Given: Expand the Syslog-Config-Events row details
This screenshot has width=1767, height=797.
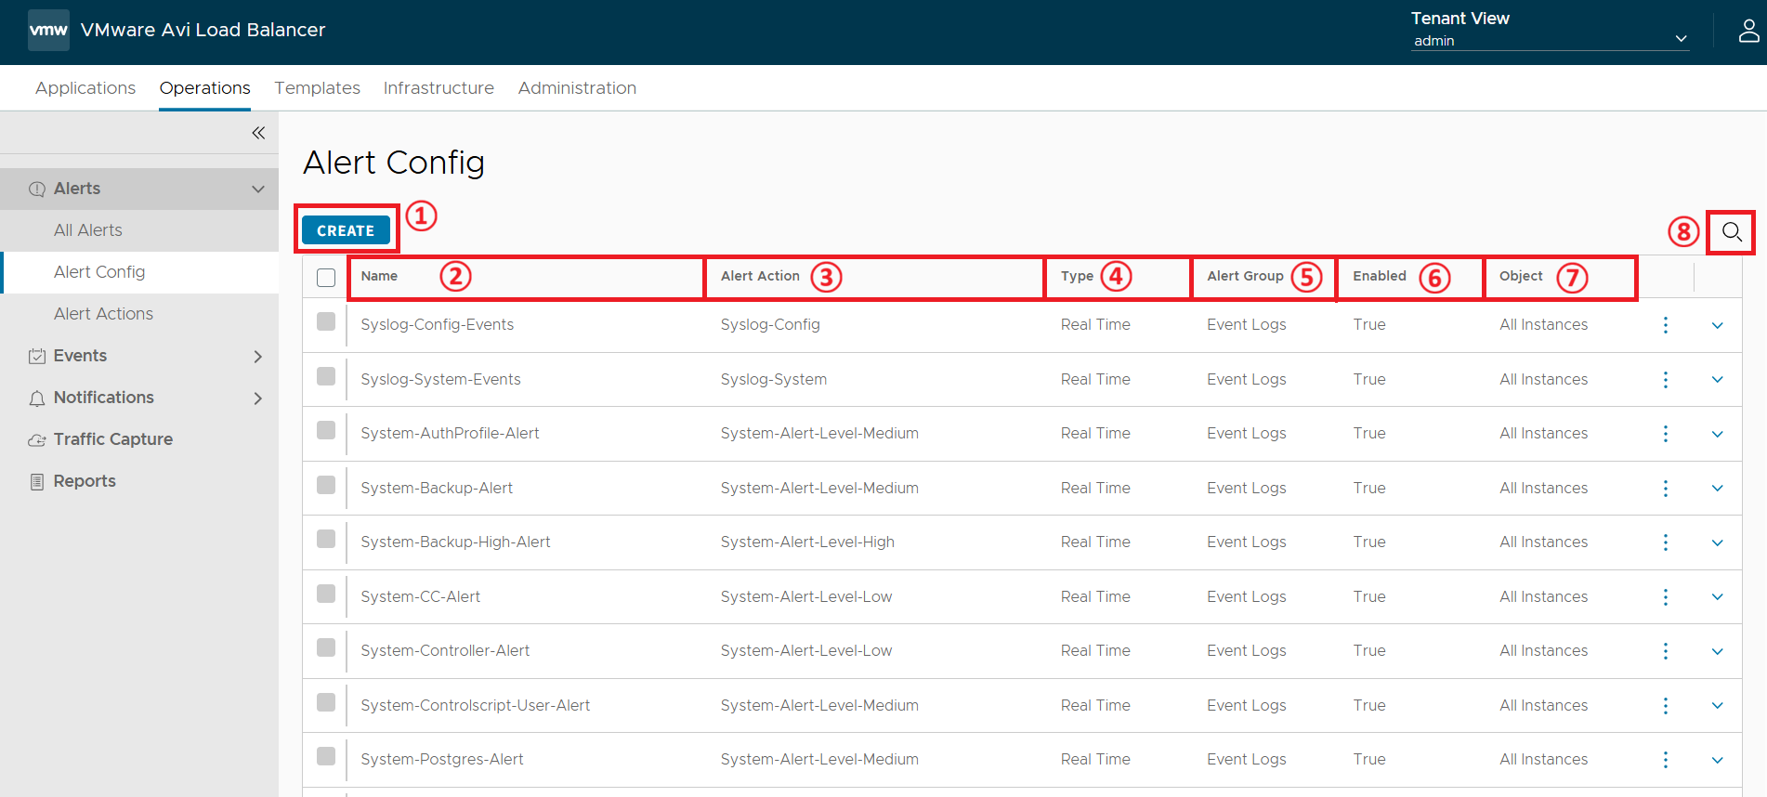Looking at the screenshot, I should pyautogui.click(x=1718, y=325).
